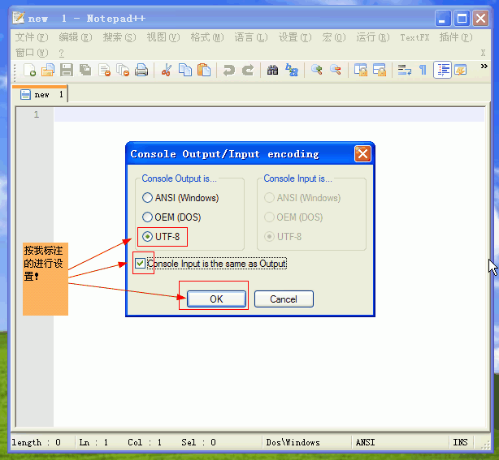Open the 格式(M) menu

tap(207, 37)
